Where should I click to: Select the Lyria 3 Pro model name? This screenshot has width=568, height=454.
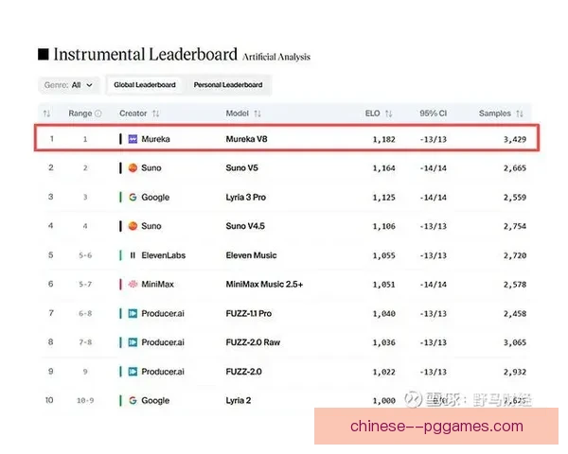[x=246, y=198]
